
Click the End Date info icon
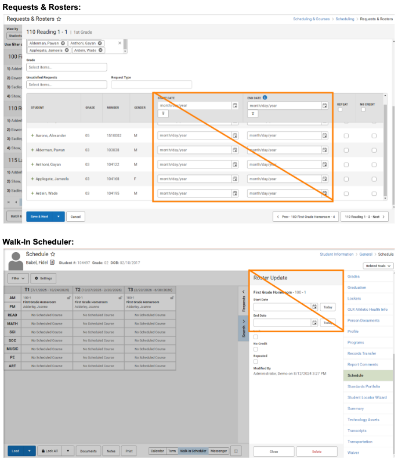[265, 98]
